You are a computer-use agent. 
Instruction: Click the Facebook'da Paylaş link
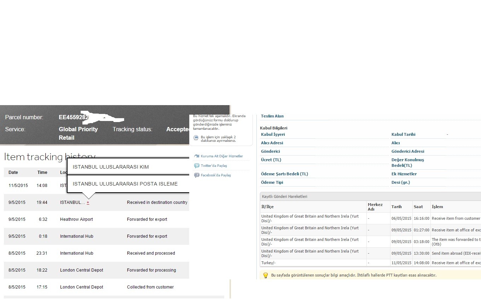(216, 175)
